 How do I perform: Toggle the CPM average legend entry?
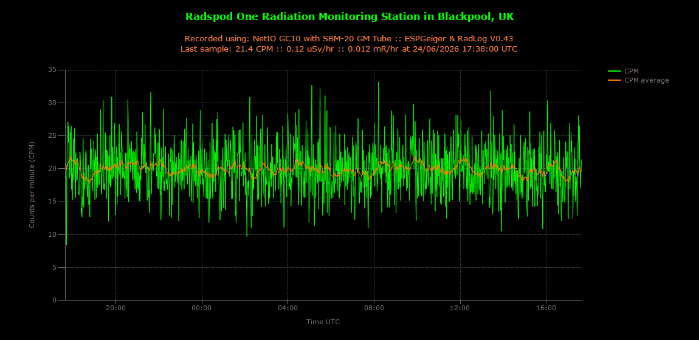click(638, 80)
